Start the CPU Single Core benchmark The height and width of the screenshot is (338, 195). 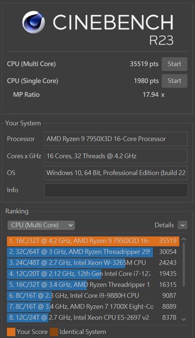click(x=174, y=81)
